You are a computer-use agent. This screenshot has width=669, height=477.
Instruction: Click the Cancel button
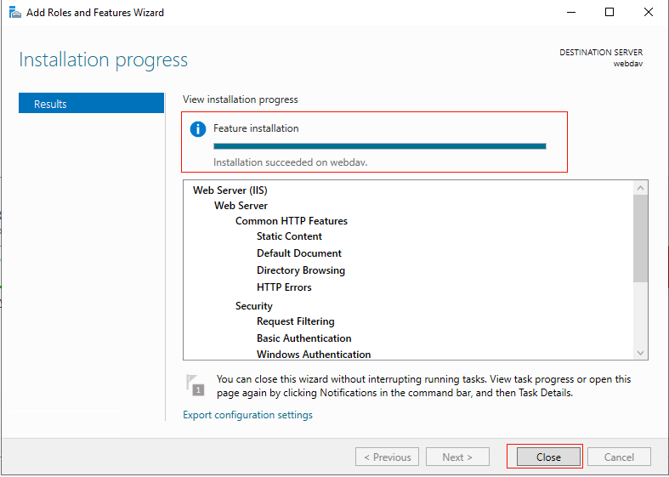pyautogui.click(x=619, y=457)
